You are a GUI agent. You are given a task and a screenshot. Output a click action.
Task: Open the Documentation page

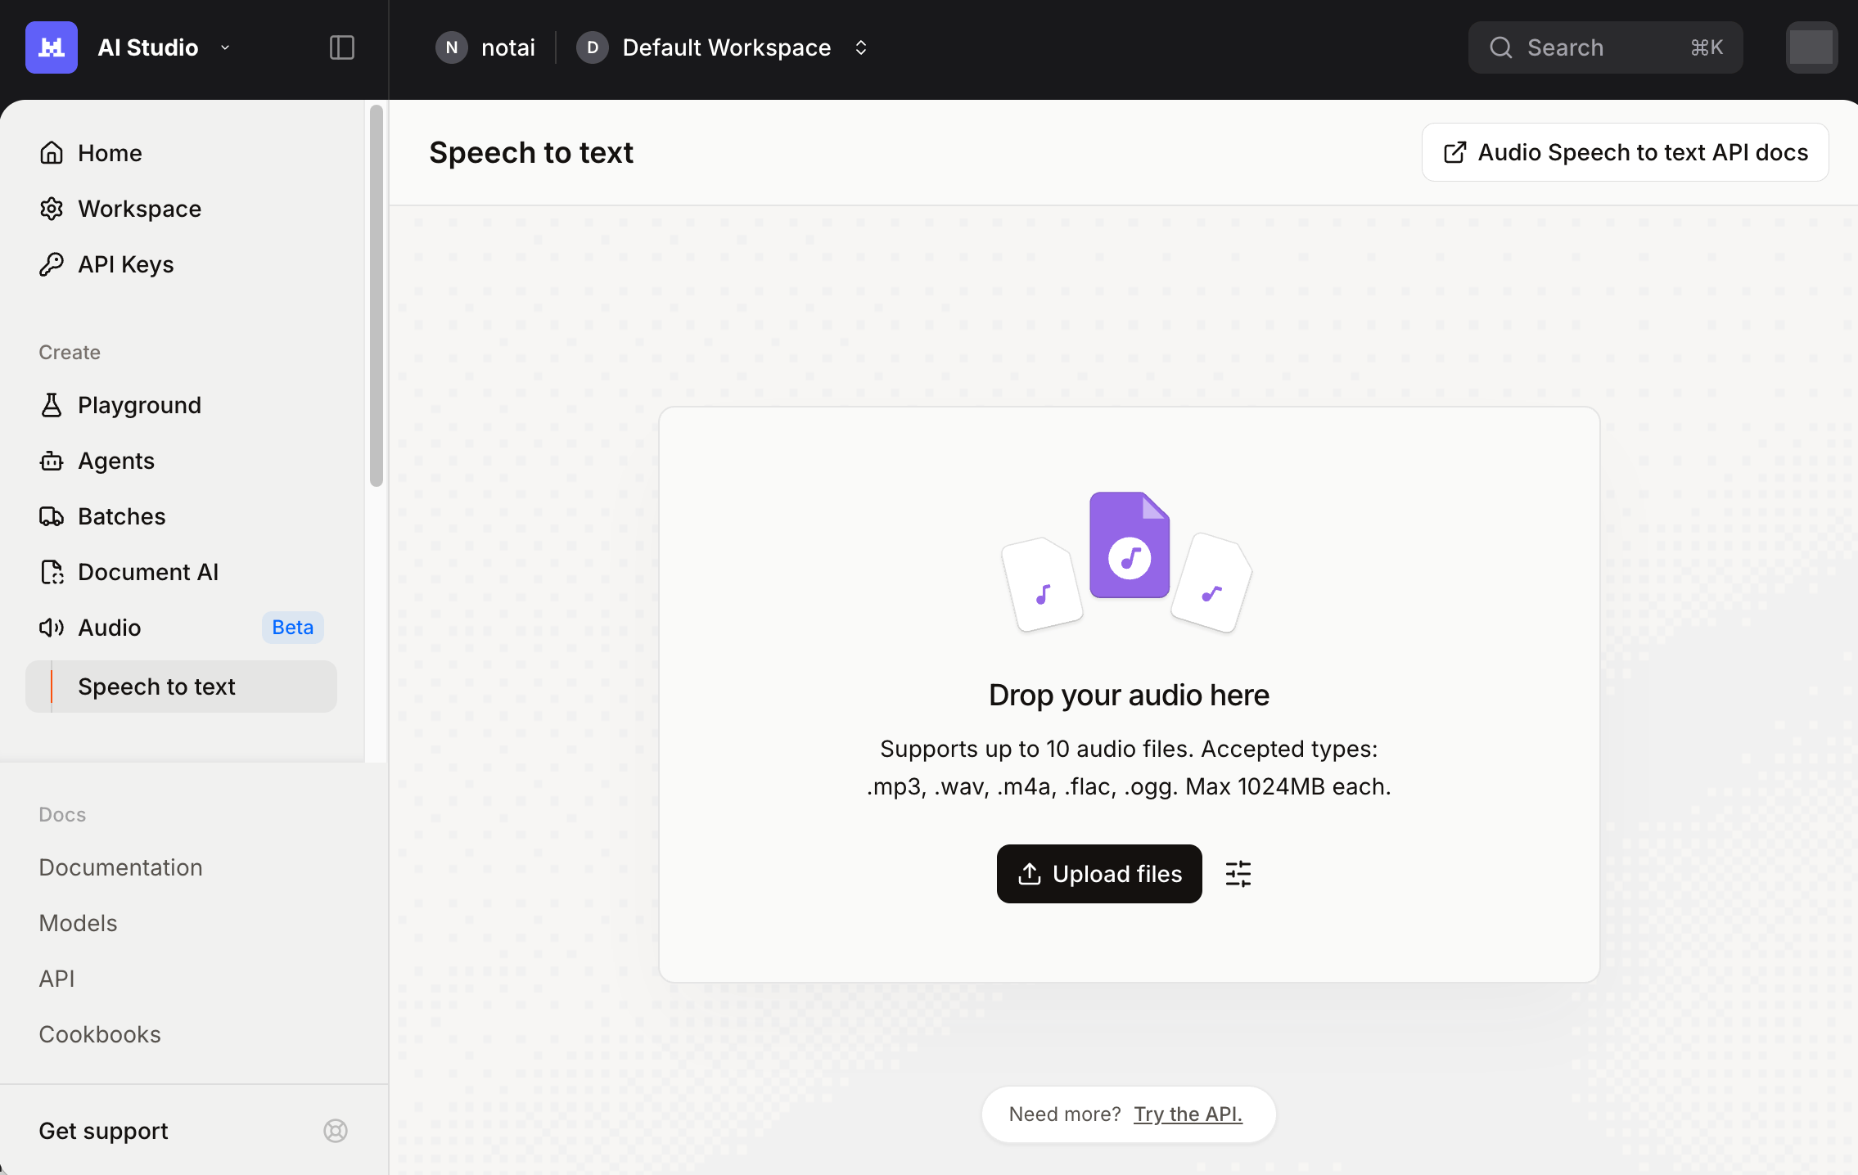pos(120,867)
